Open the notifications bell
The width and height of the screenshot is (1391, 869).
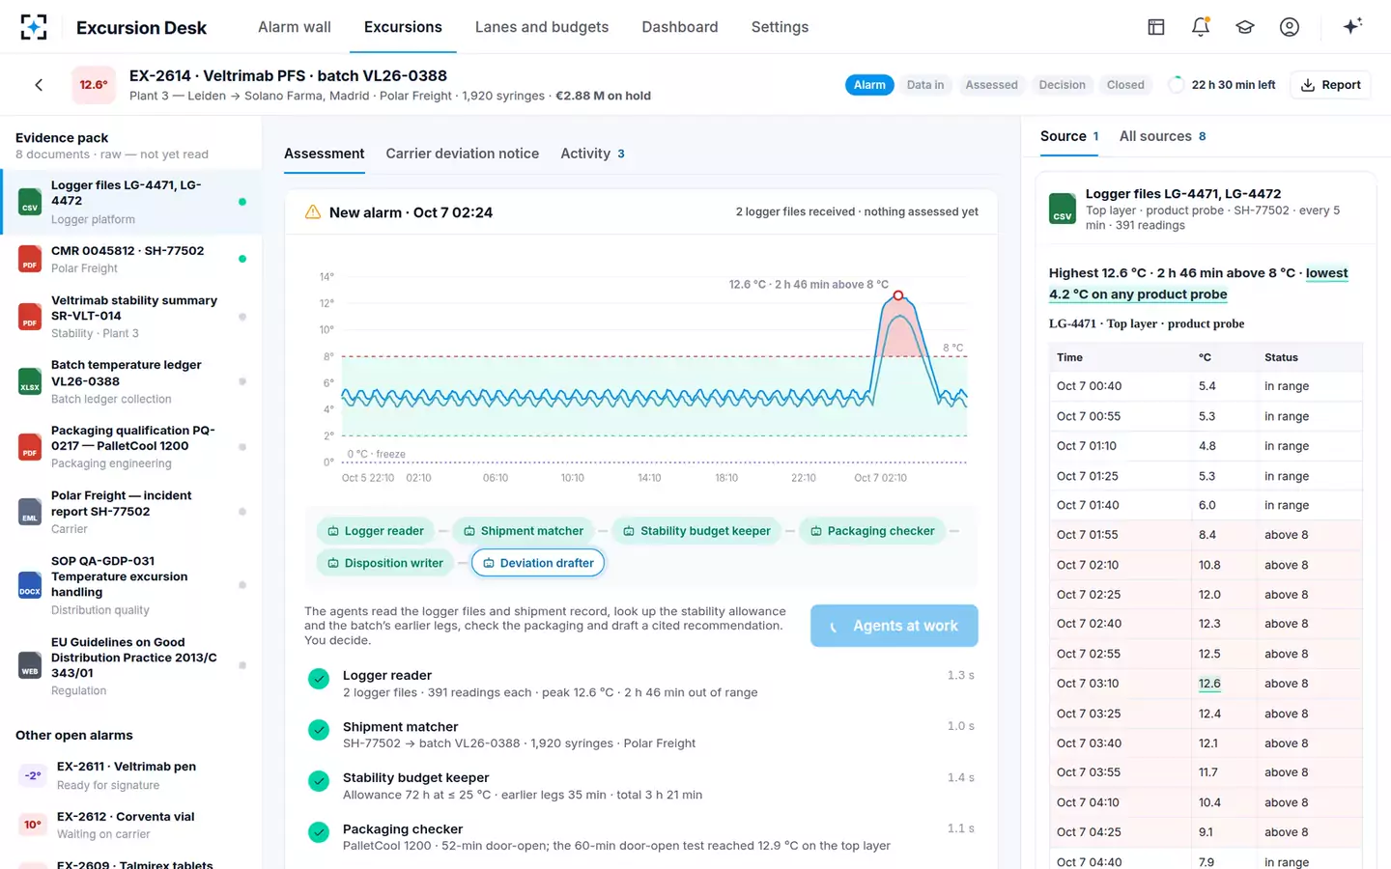[1201, 27]
